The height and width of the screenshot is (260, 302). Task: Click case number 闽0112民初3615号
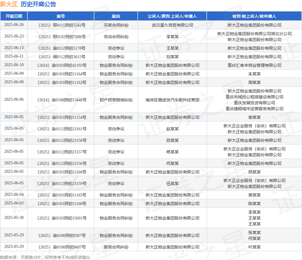[x=62, y=57]
